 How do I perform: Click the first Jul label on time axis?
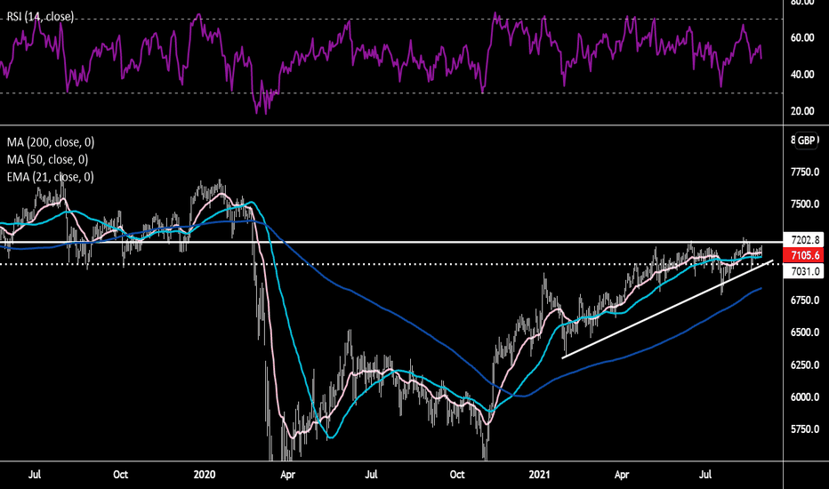tap(35, 475)
